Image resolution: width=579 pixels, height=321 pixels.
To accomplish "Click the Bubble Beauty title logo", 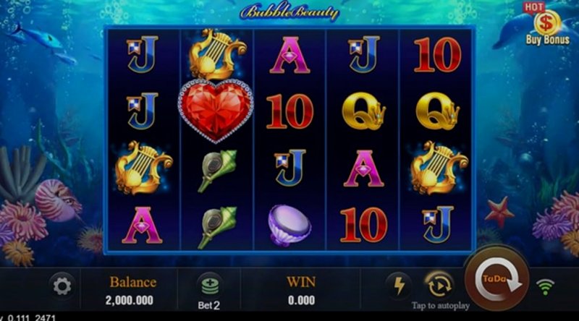I will (x=289, y=12).
